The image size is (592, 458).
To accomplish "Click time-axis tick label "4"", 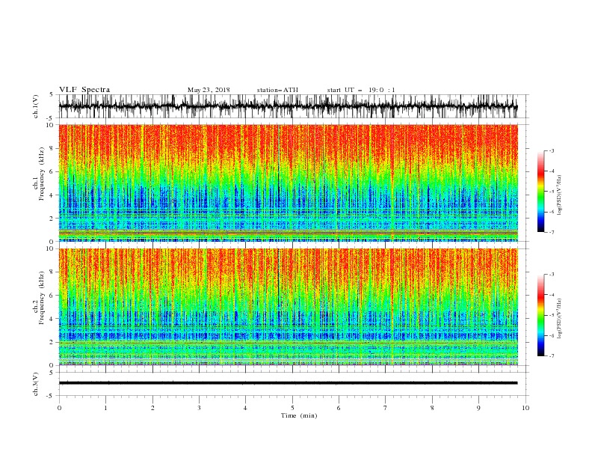I will 245,408.
